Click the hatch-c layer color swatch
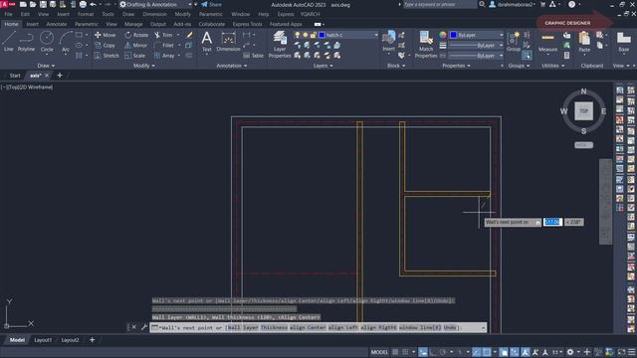This screenshot has width=637, height=358. (321, 35)
